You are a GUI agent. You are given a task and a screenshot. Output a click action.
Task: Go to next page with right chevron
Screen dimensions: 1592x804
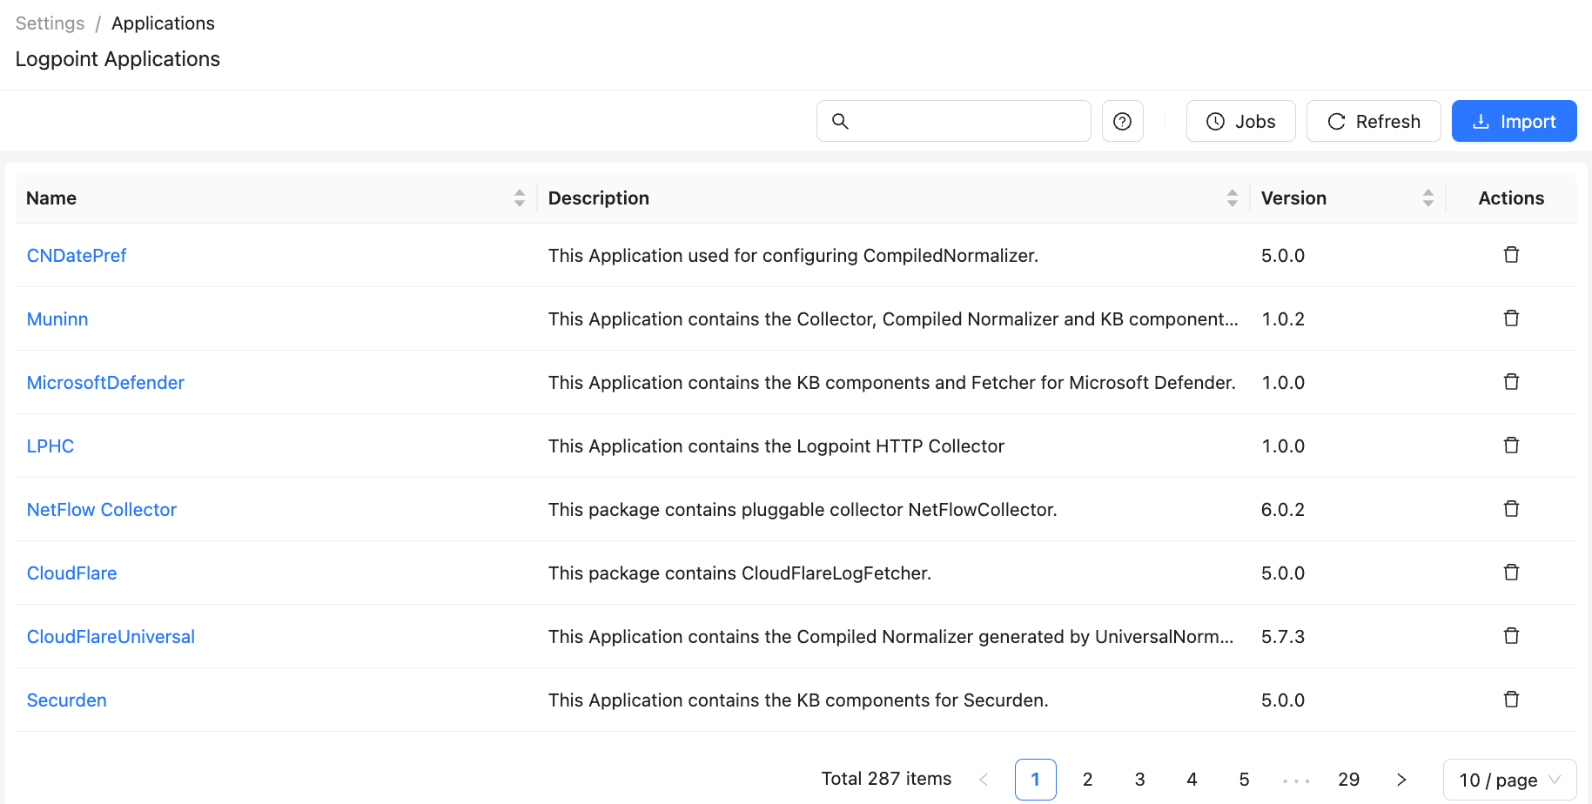tap(1401, 780)
